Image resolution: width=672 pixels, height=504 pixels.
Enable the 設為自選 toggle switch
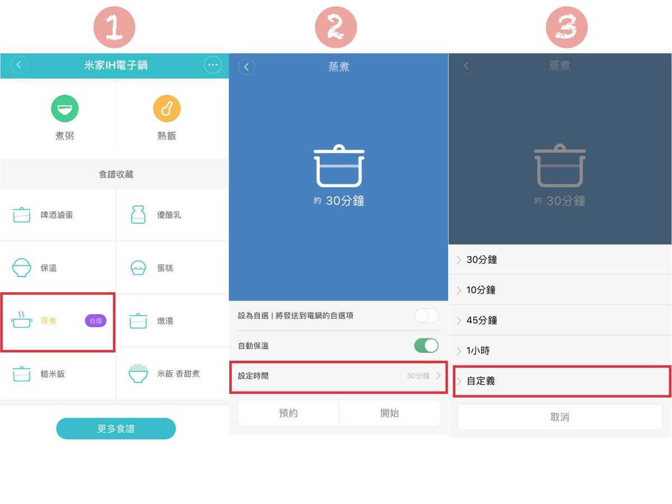pyautogui.click(x=426, y=315)
